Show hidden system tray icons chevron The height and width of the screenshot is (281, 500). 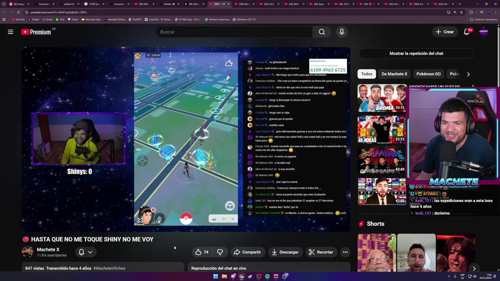pos(448,276)
